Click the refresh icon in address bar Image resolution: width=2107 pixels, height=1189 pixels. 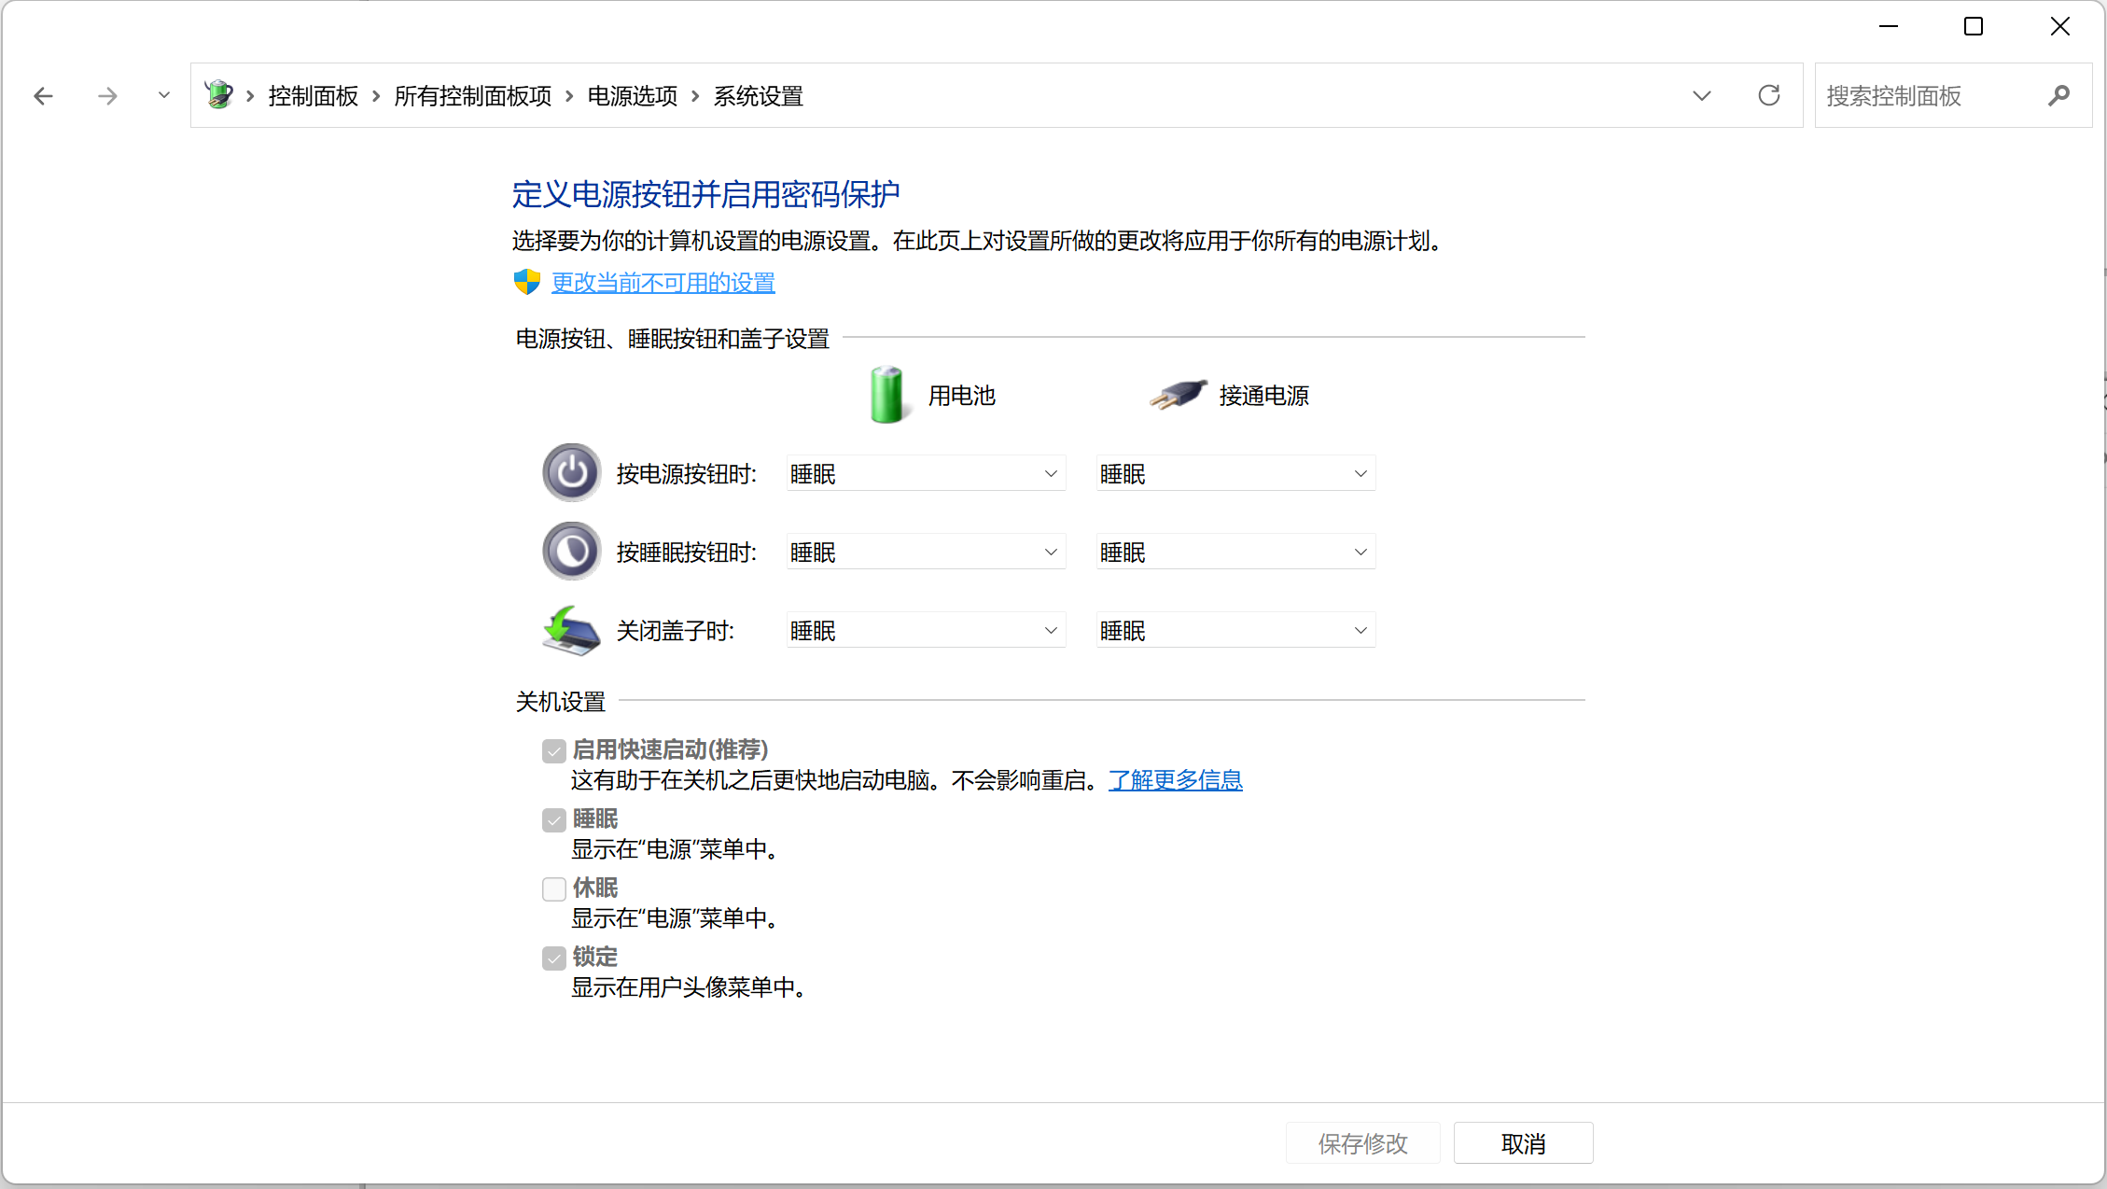click(1768, 96)
